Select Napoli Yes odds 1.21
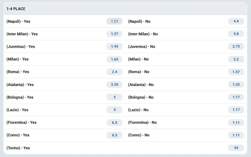 [114, 21]
